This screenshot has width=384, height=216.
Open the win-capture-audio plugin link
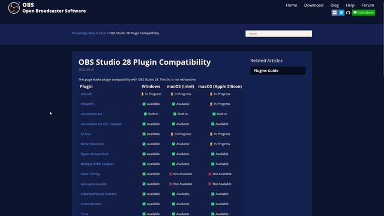click(x=94, y=184)
